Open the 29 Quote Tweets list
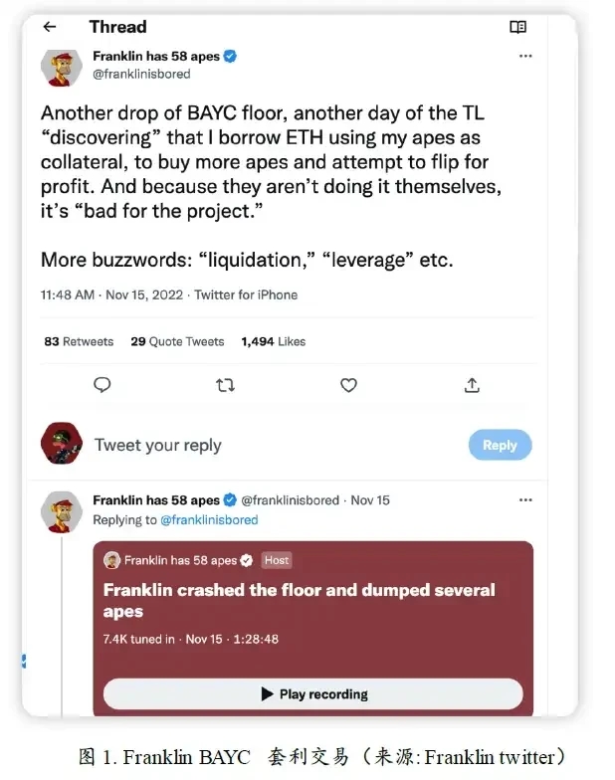This screenshot has height=780, width=615. click(177, 341)
